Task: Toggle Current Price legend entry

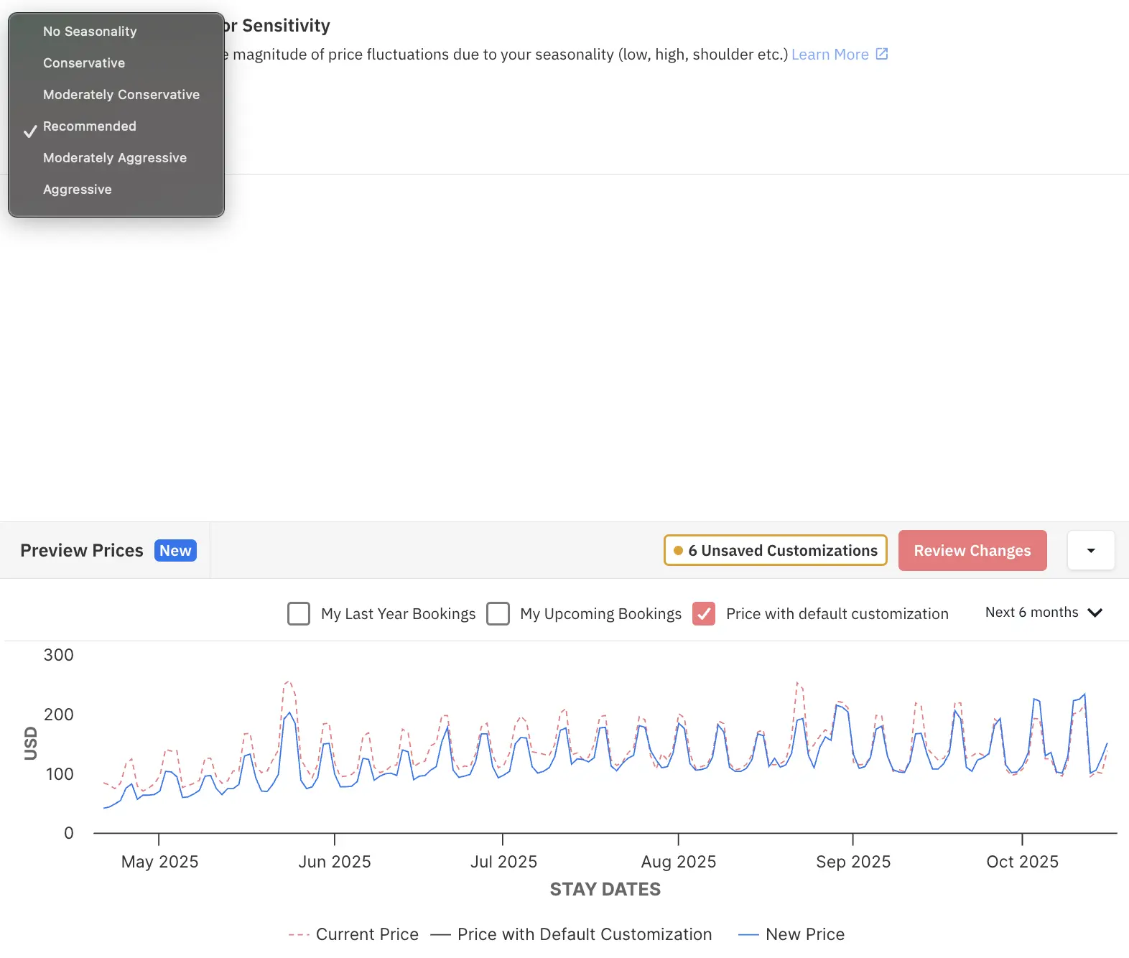Action: coord(353,934)
